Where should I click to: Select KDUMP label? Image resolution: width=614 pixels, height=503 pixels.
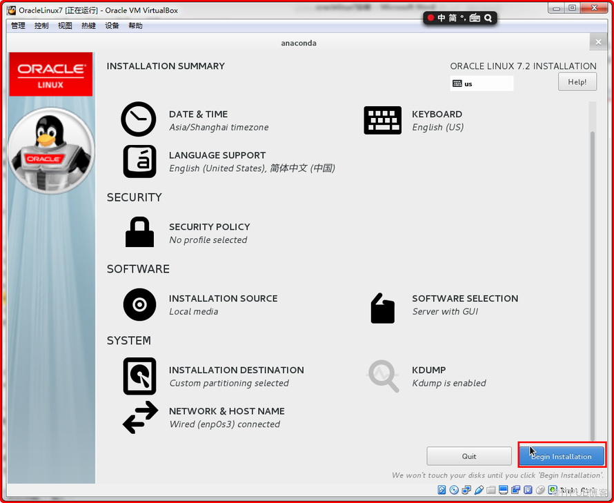tap(429, 371)
